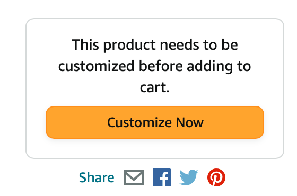Click 'customized before adding to' text line
297x196 pixels.
click(x=155, y=66)
